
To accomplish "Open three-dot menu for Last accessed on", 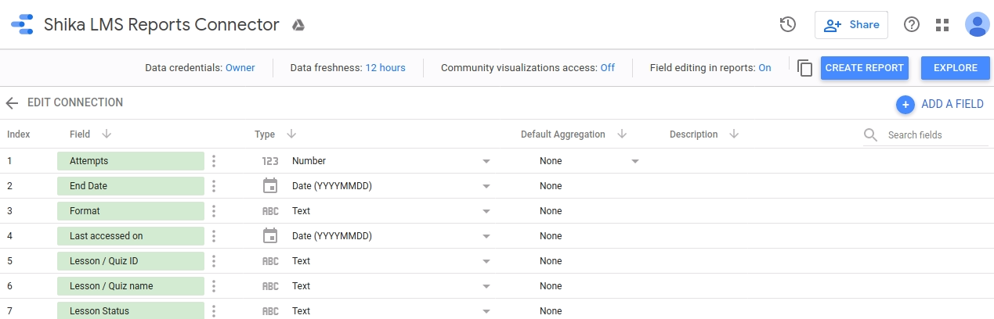I will tap(214, 236).
